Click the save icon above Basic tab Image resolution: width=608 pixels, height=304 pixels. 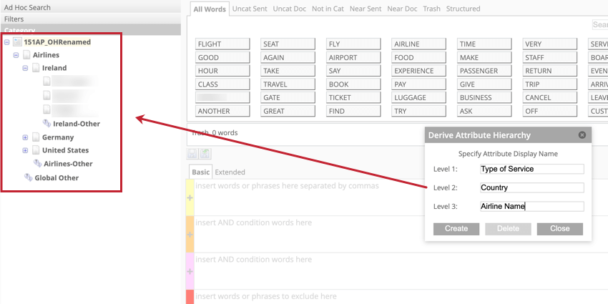coord(192,154)
